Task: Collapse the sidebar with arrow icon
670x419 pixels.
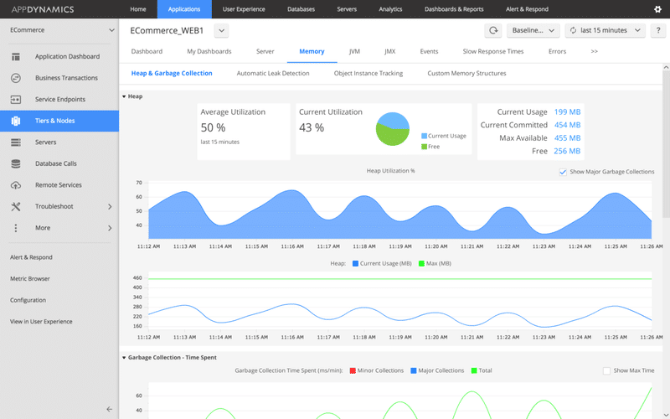Action: [x=109, y=409]
